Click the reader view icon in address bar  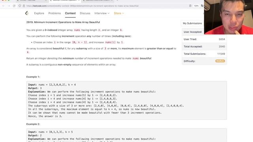pos(190,6)
